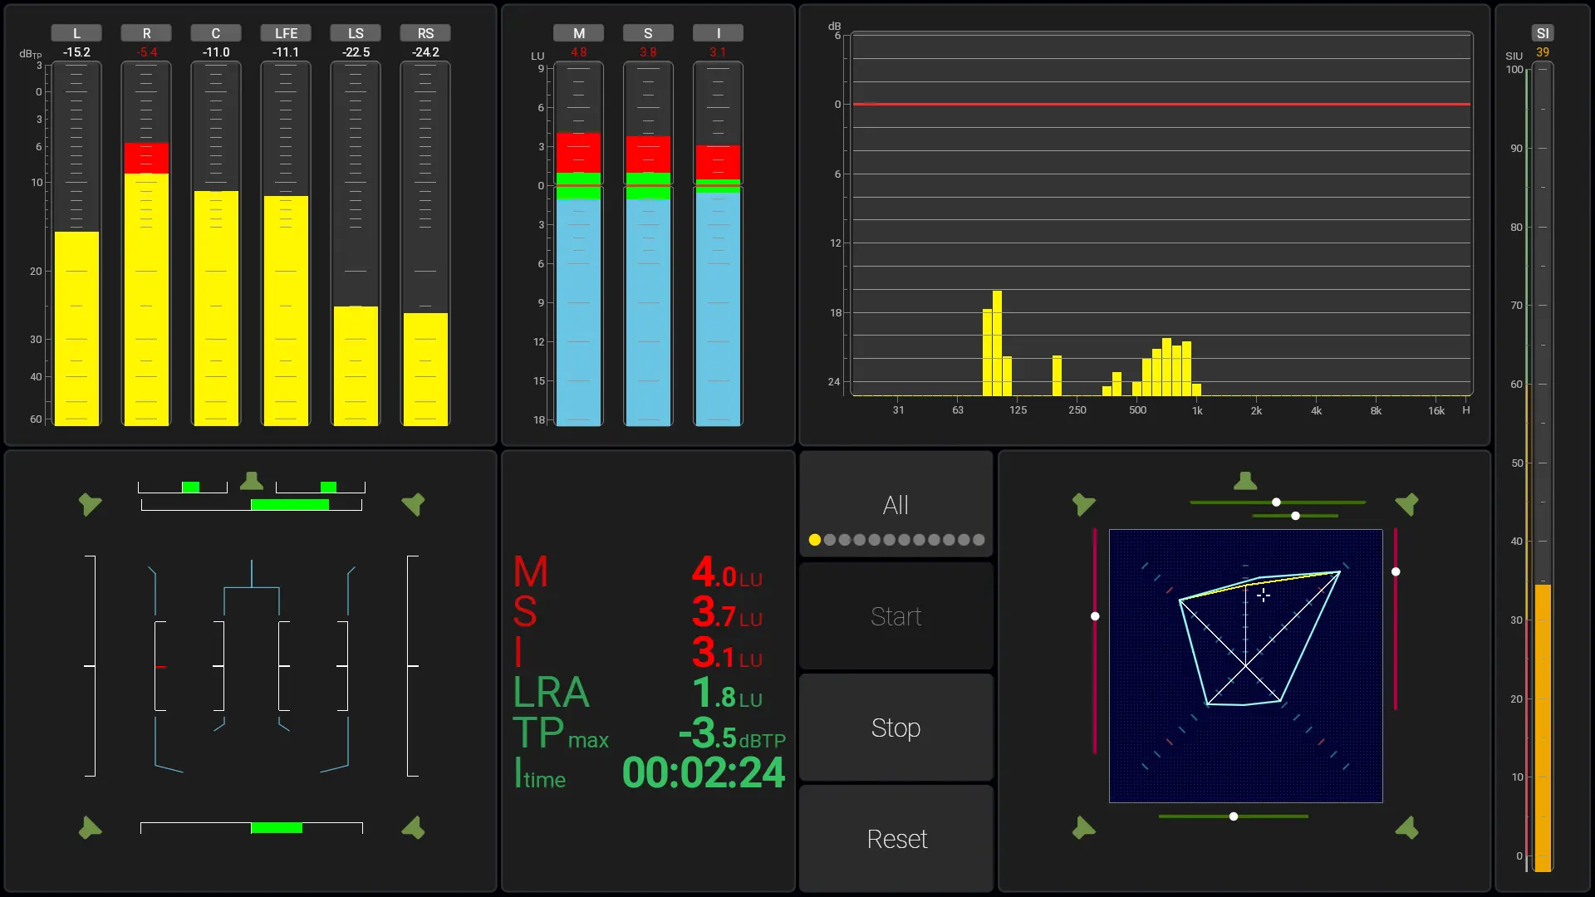Select the last gray dot under All
Image resolution: width=1595 pixels, height=897 pixels.
(979, 540)
